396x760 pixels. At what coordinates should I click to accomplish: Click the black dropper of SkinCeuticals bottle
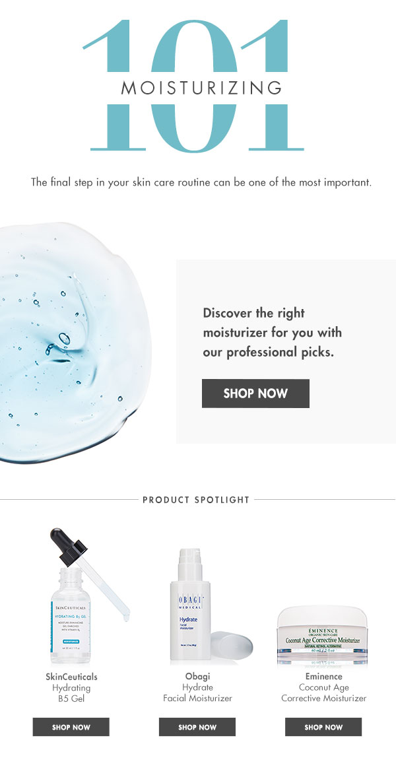(69, 547)
